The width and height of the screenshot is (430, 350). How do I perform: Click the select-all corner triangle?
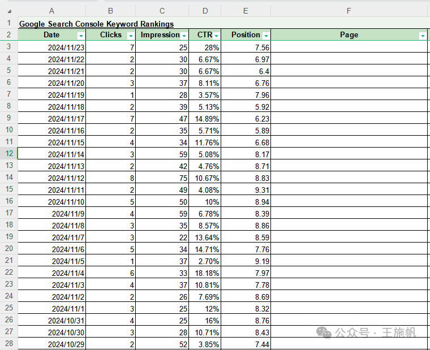click(x=9, y=11)
